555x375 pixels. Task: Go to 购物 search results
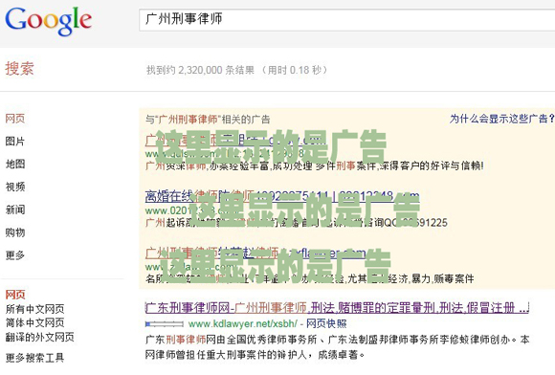coord(15,232)
